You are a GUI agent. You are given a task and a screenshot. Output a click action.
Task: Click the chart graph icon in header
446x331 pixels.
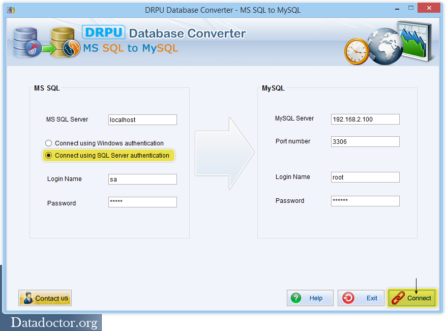point(415,41)
